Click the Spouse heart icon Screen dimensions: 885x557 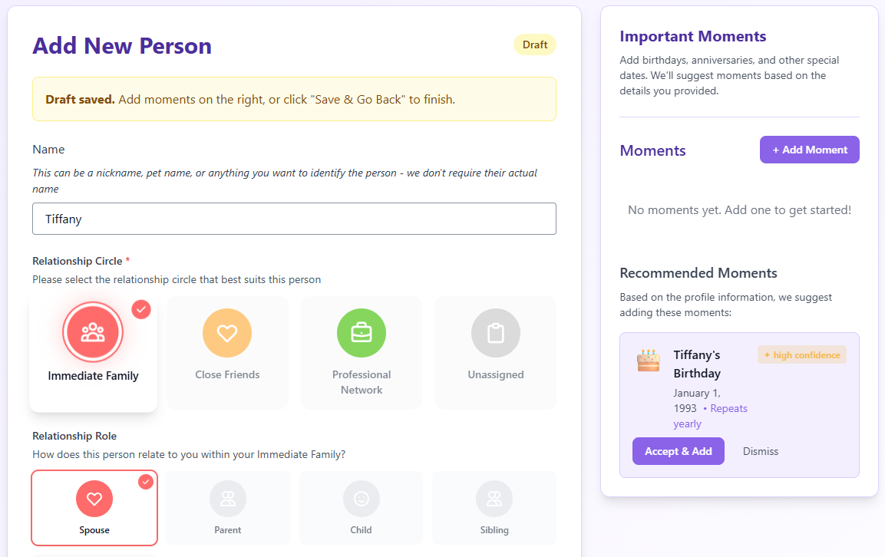coord(94,499)
